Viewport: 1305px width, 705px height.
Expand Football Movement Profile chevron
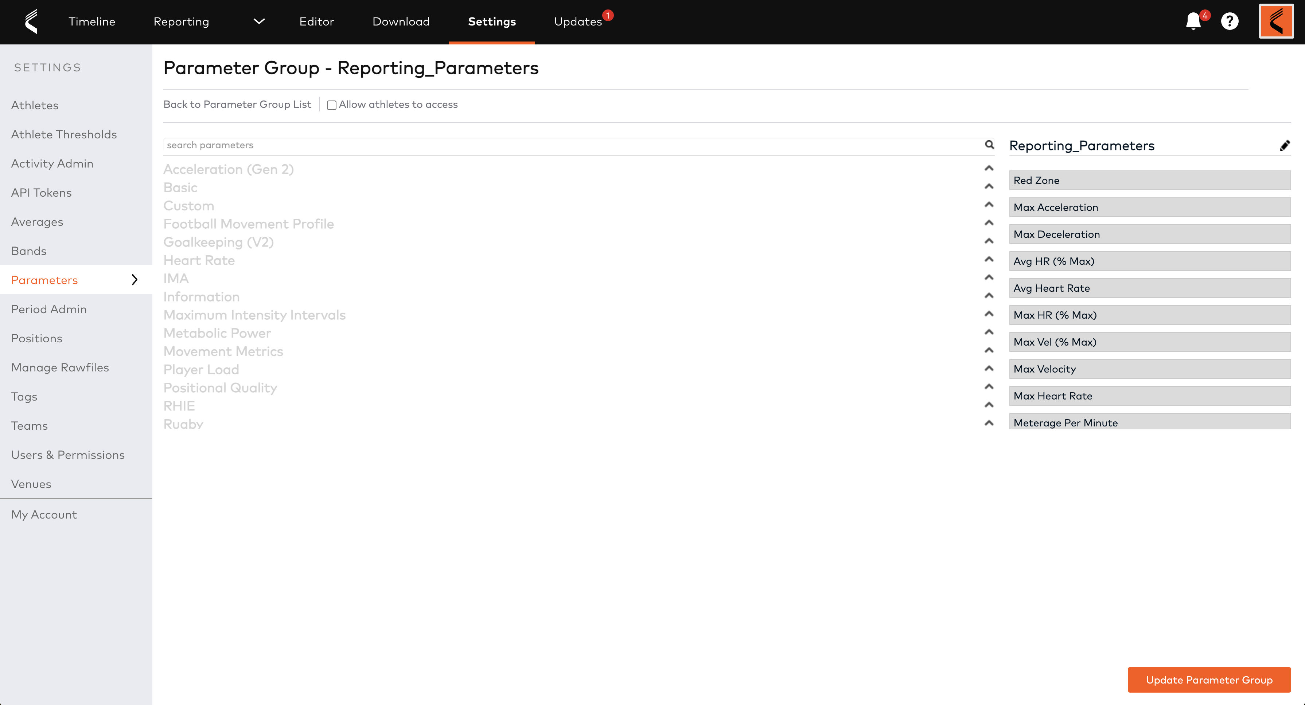[x=989, y=223]
